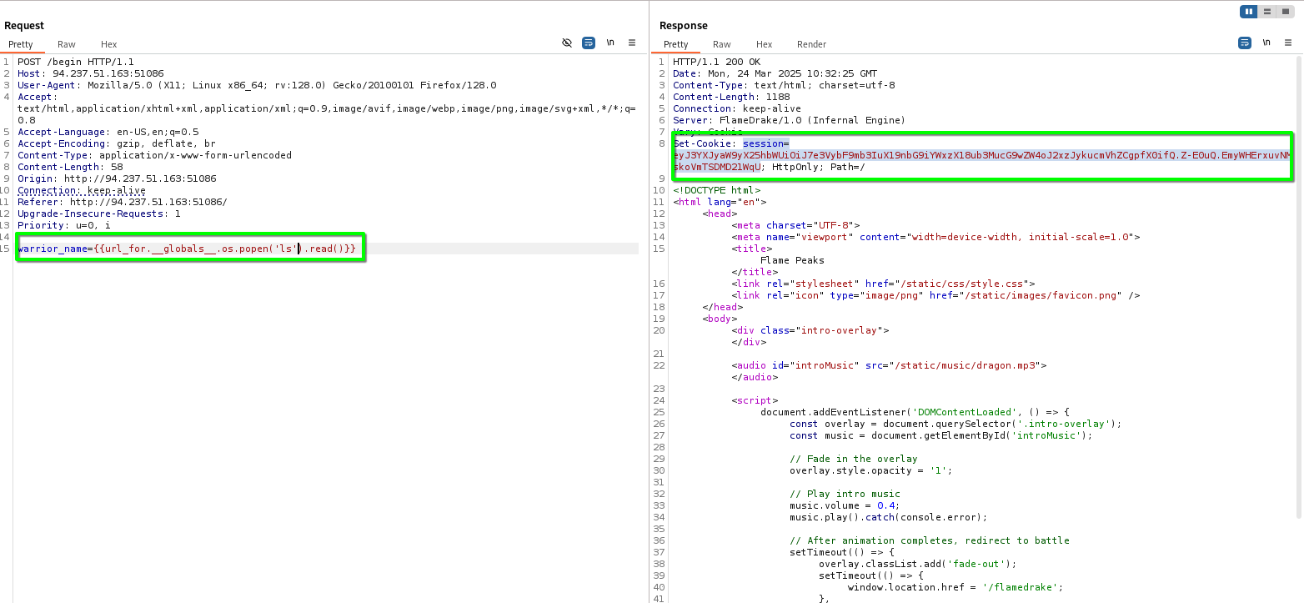Click the 'Response' panel heading
The image size is (1304, 603).
pos(684,26)
